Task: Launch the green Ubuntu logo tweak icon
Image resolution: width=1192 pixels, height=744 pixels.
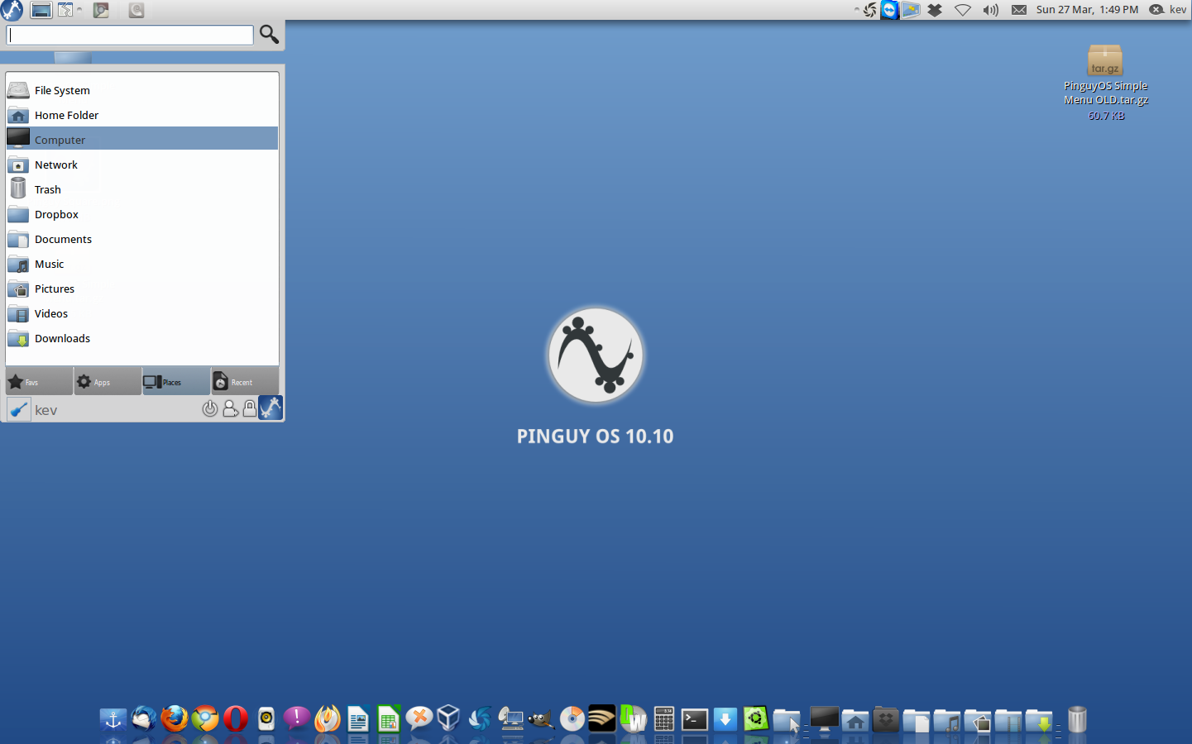Action: 755,718
